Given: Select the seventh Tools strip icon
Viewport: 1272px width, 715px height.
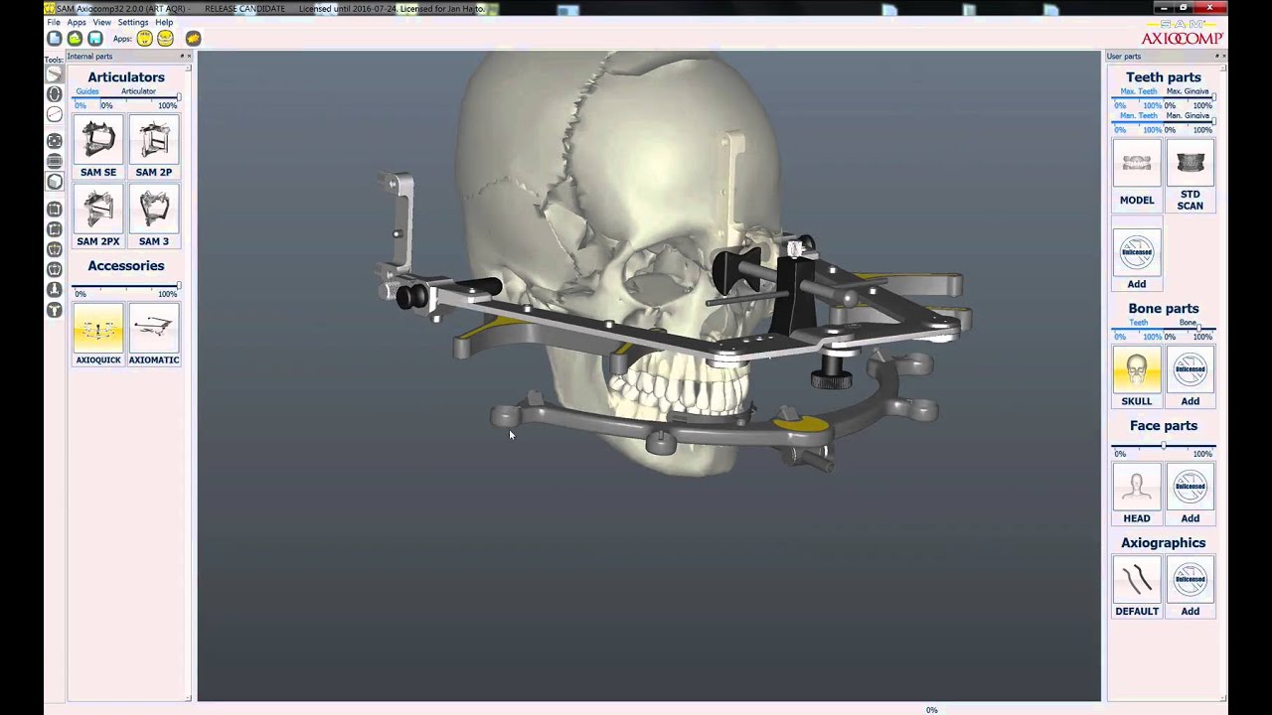Looking at the screenshot, I should [55, 210].
